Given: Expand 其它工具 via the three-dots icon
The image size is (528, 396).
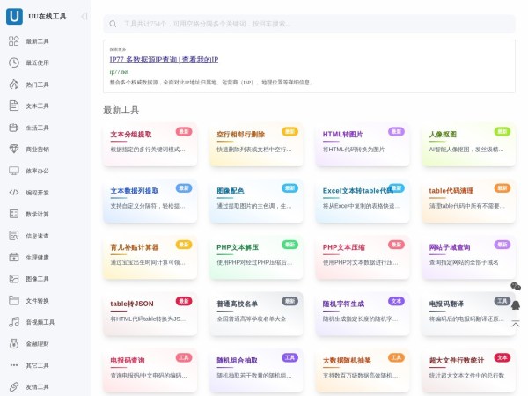Looking at the screenshot, I should 14,365.
